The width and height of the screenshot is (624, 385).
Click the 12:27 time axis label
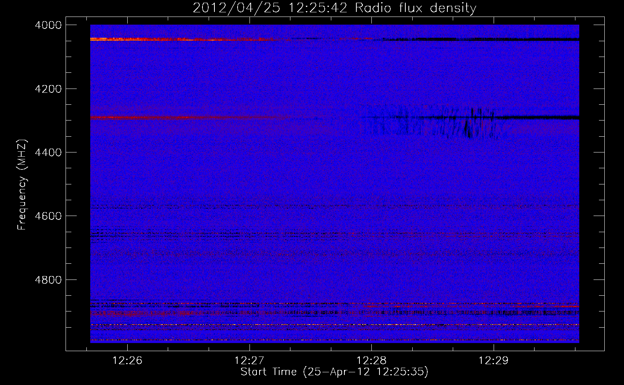click(x=250, y=361)
